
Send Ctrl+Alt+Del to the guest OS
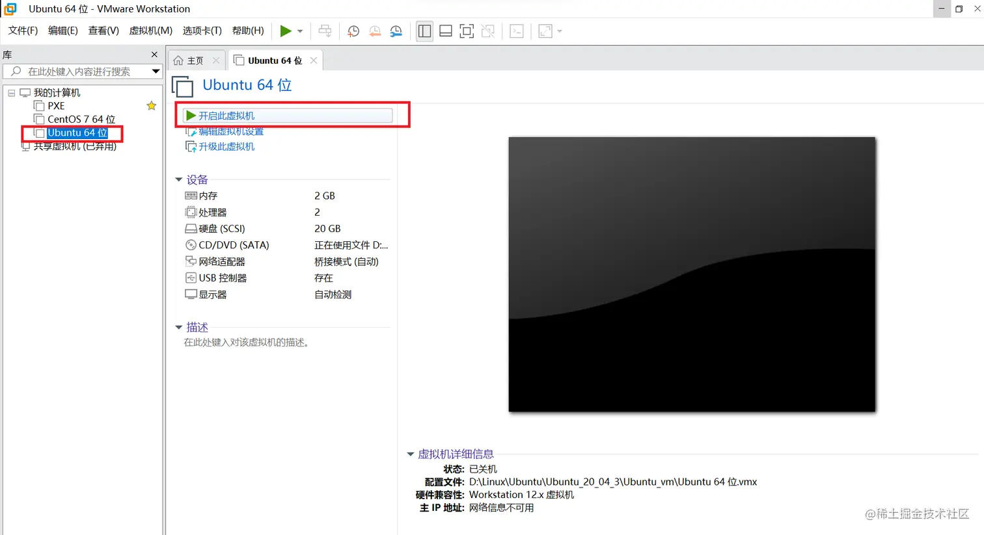(x=325, y=31)
